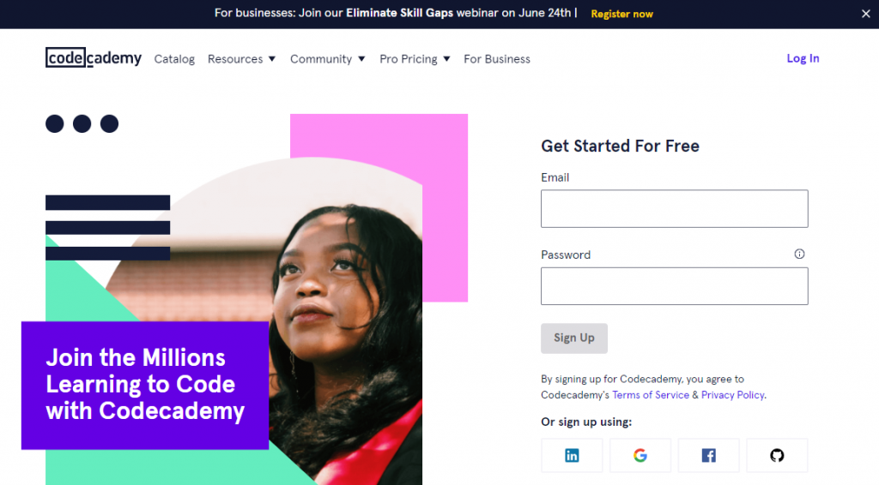Image resolution: width=879 pixels, height=485 pixels.
Task: Focus the Email input field
Action: [674, 208]
